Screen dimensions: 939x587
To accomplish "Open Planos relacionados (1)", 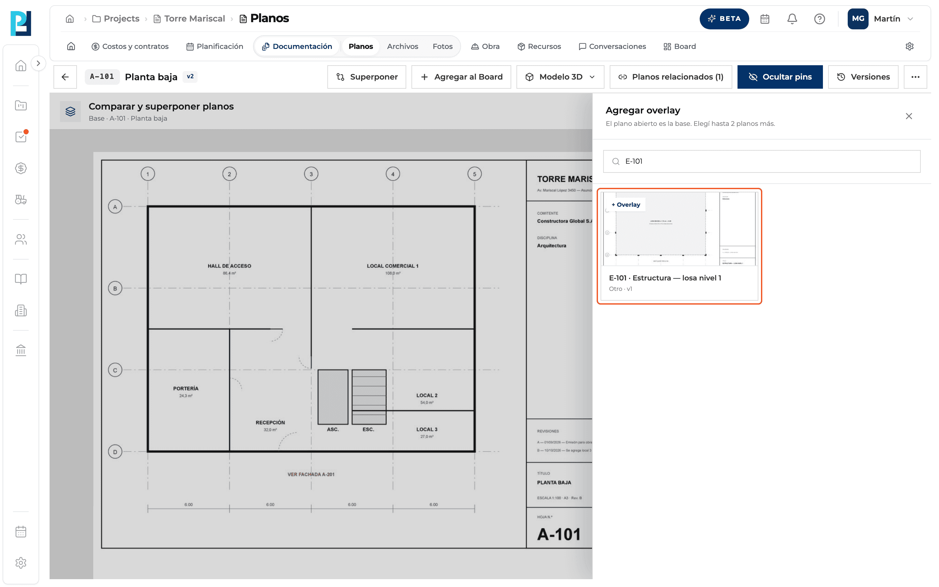I will point(670,77).
